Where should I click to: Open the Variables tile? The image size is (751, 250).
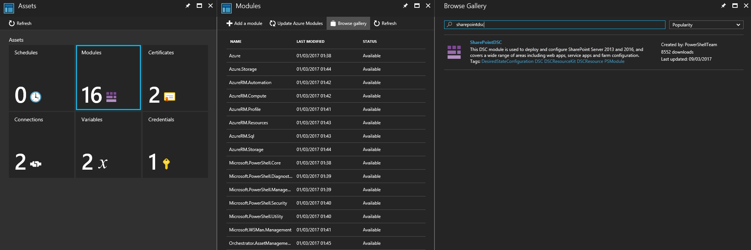(108, 145)
